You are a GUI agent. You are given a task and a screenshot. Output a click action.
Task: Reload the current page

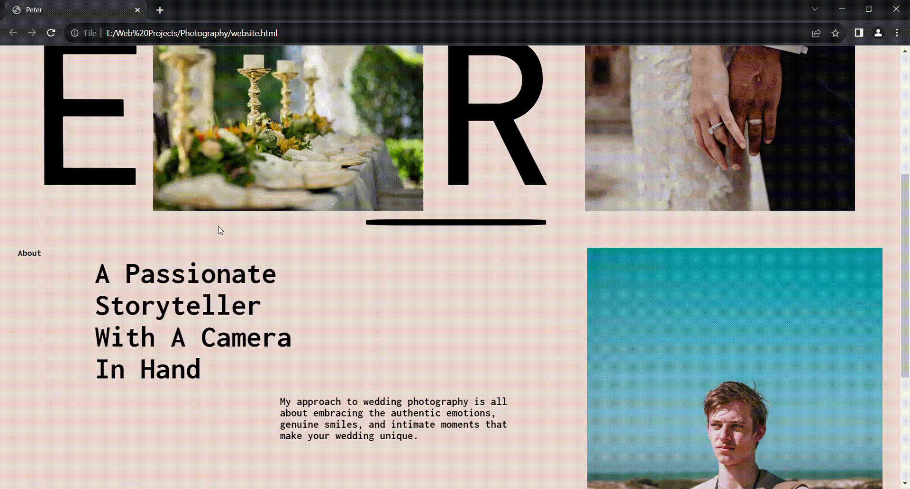(x=51, y=33)
